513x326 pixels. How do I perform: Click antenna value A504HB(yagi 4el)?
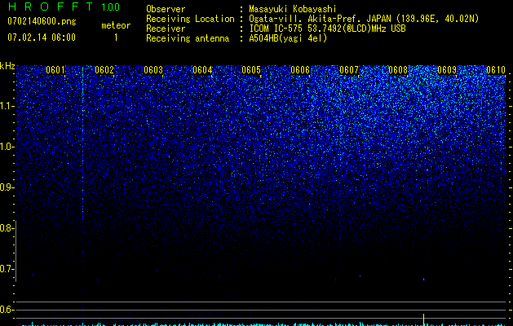click(288, 38)
